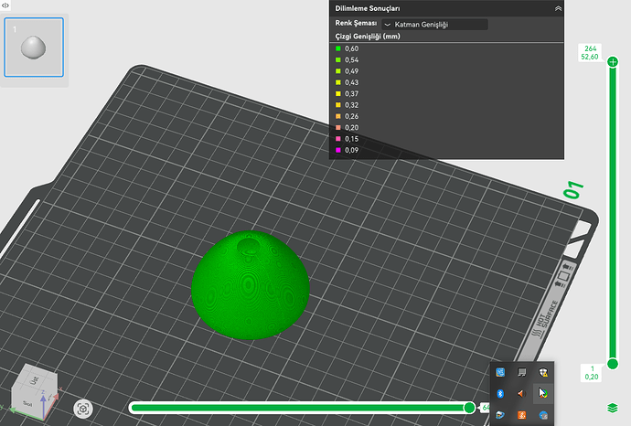Image resolution: width=631 pixels, height=426 pixels.
Task: Click the 0,09 magenta line width swatch
Action: pos(338,150)
